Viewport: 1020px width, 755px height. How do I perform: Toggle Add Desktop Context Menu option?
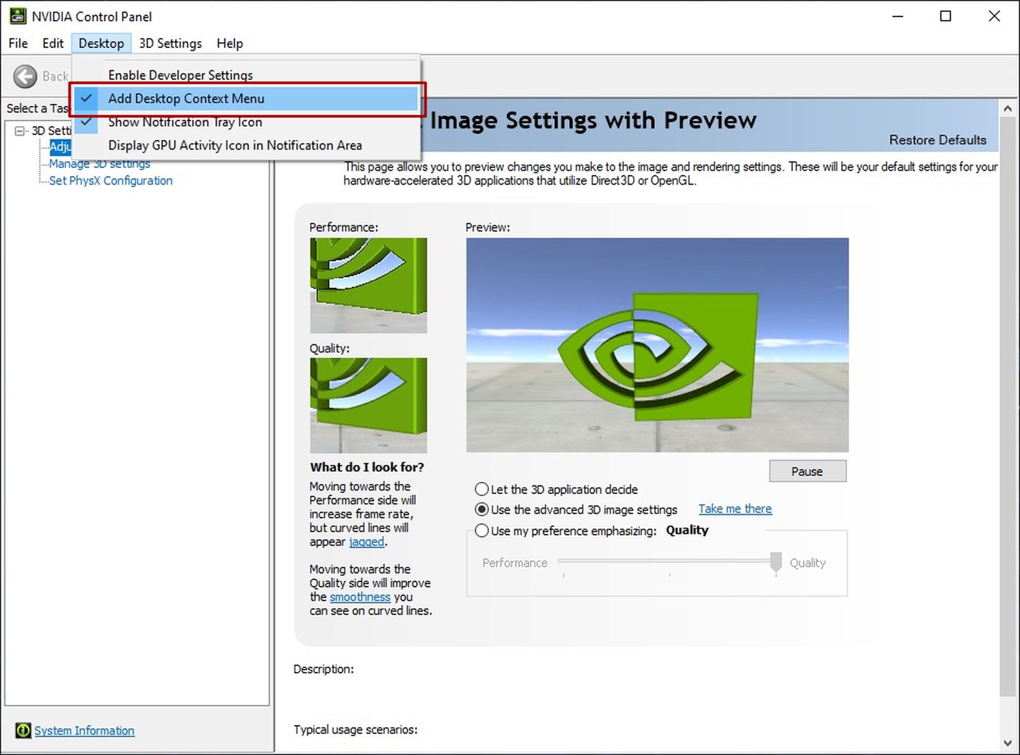[186, 99]
